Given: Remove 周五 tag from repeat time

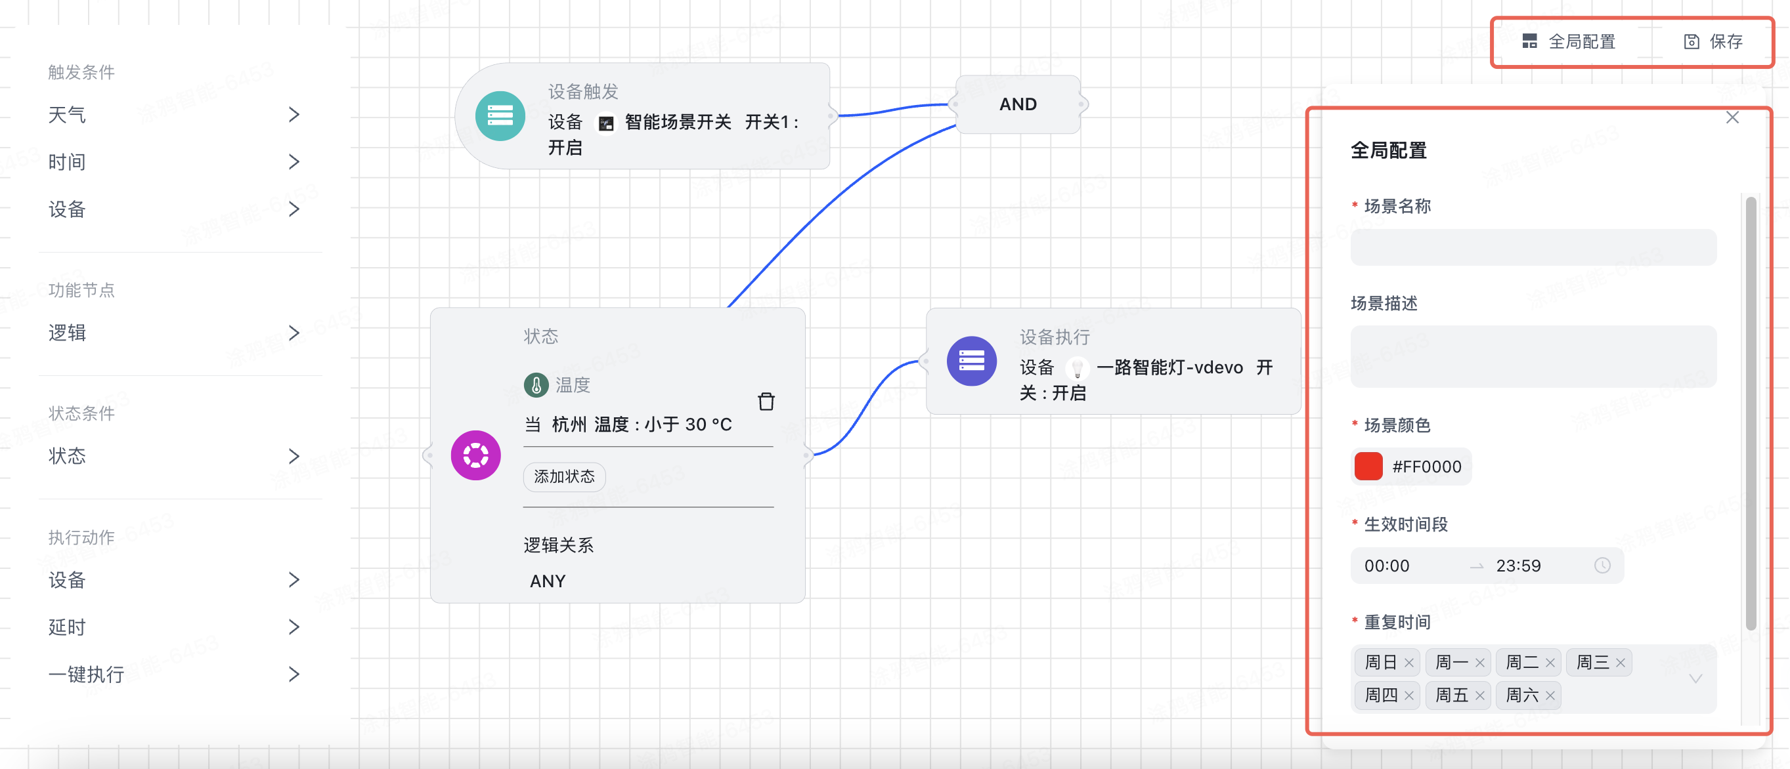Looking at the screenshot, I should tap(1479, 696).
